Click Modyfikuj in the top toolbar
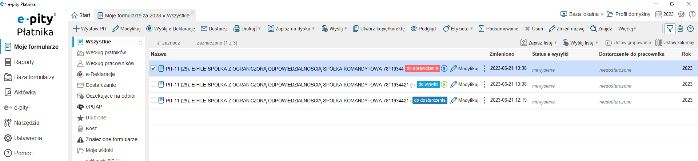 tap(127, 29)
